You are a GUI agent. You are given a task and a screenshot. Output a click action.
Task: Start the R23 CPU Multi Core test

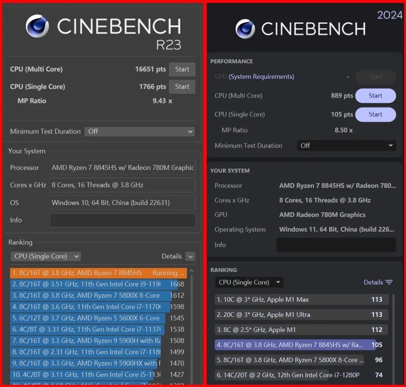coord(182,69)
